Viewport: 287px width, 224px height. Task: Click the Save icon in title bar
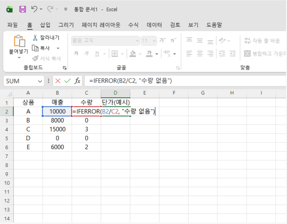click(x=22, y=9)
